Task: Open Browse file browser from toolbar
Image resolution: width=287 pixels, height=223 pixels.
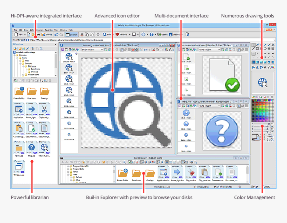Action: click(x=46, y=34)
